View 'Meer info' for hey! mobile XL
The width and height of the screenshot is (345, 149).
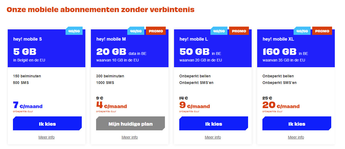pyautogui.click(x=296, y=137)
